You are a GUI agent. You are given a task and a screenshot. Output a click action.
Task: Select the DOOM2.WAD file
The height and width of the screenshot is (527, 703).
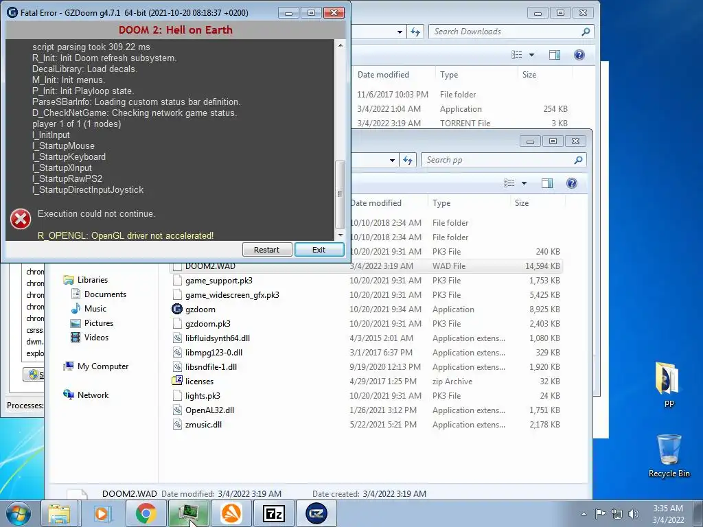point(365,266)
